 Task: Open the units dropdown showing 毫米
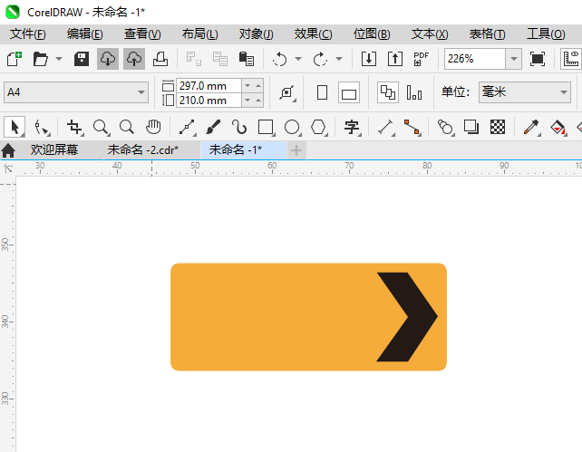click(525, 92)
